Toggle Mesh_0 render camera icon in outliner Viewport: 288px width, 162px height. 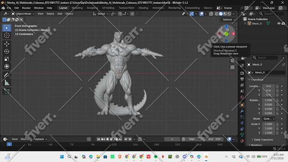pos(283,24)
